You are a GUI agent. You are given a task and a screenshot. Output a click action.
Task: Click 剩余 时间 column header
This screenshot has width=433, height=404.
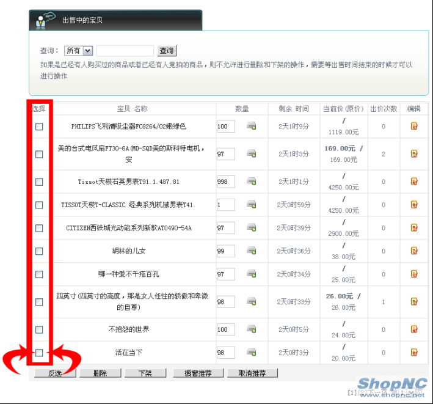[294, 109]
